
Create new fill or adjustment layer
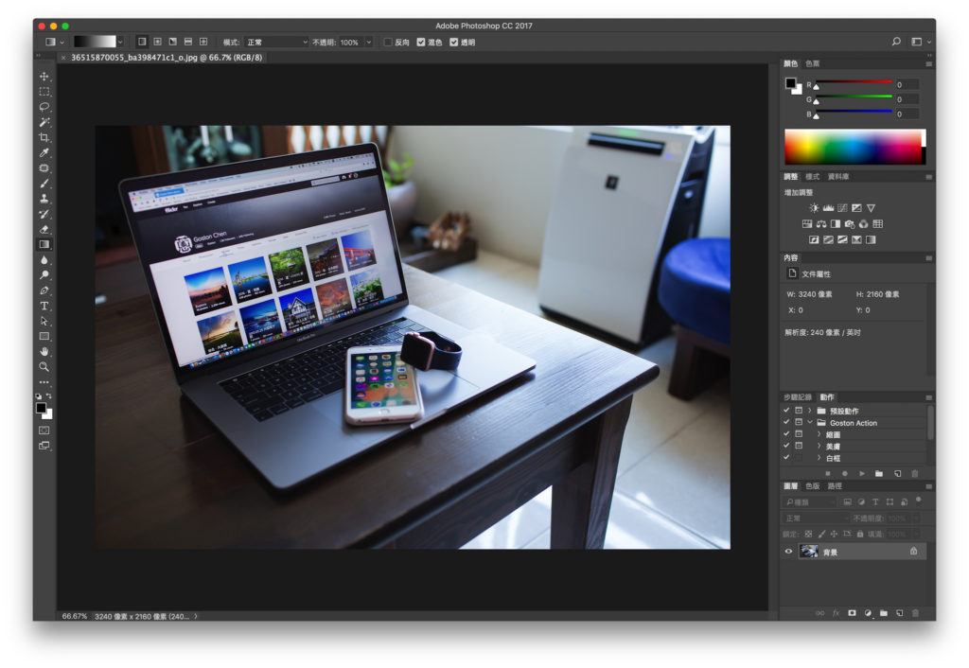(x=868, y=613)
